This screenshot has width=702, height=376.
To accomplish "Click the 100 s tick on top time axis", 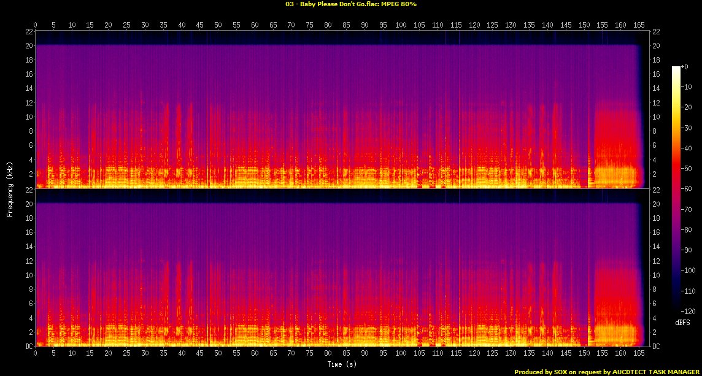I will pyautogui.click(x=401, y=25).
